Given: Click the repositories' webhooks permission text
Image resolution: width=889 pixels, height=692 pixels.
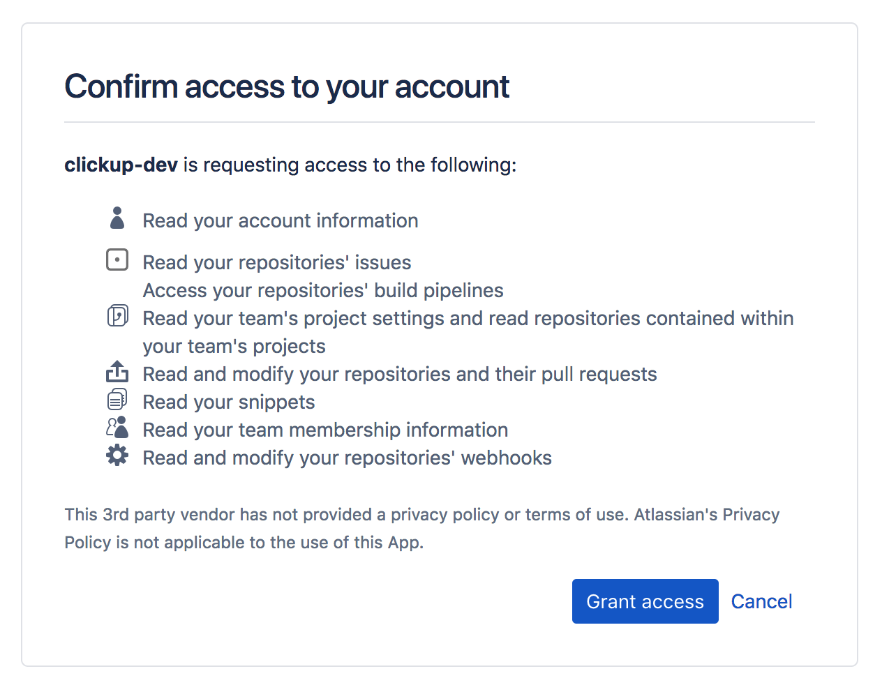Looking at the screenshot, I should coord(347,458).
